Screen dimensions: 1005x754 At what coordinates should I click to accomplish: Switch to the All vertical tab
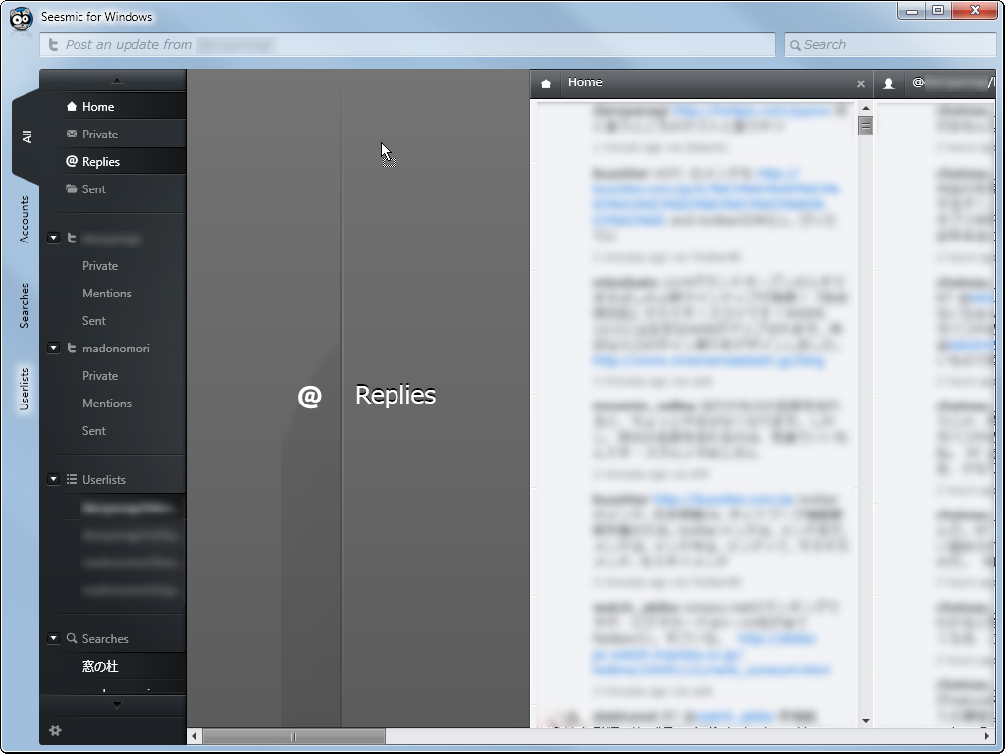26,136
